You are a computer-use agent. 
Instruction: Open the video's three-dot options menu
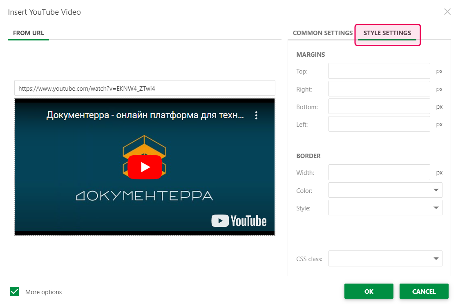(257, 115)
